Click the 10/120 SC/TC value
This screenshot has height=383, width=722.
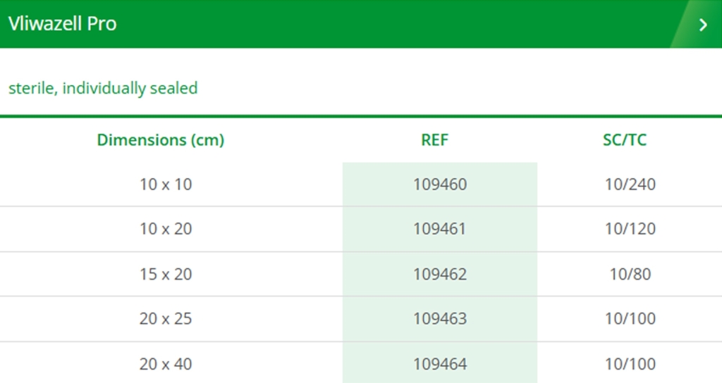point(630,229)
